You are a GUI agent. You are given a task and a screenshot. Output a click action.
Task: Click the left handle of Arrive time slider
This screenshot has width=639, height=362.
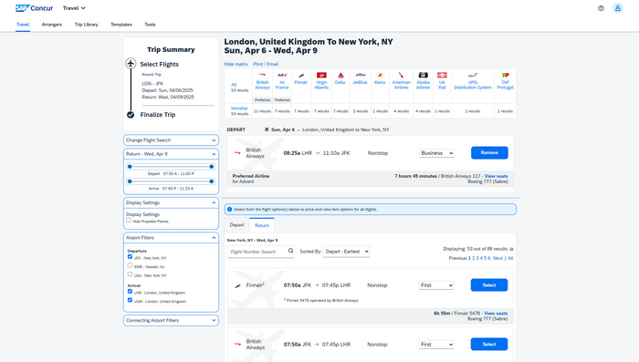click(x=130, y=181)
